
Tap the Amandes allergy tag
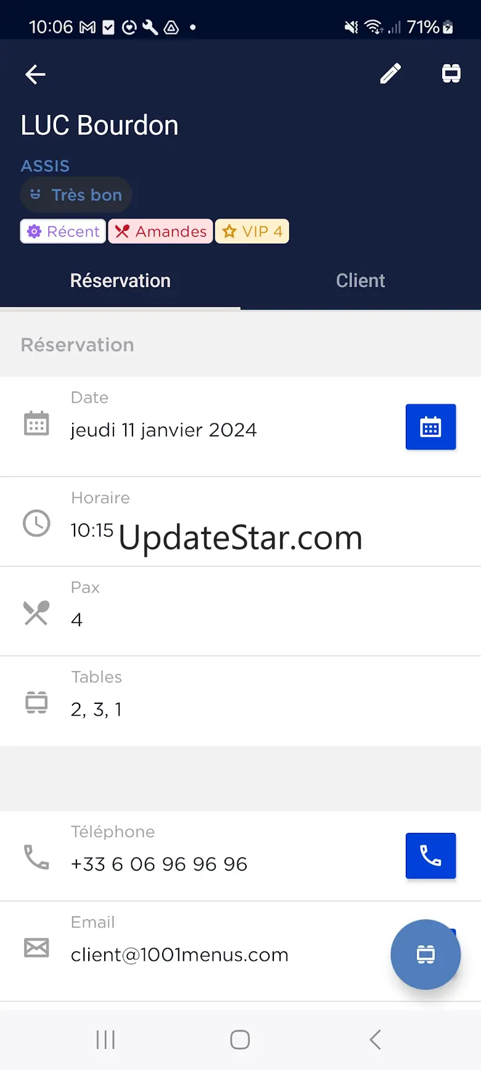[x=161, y=232]
